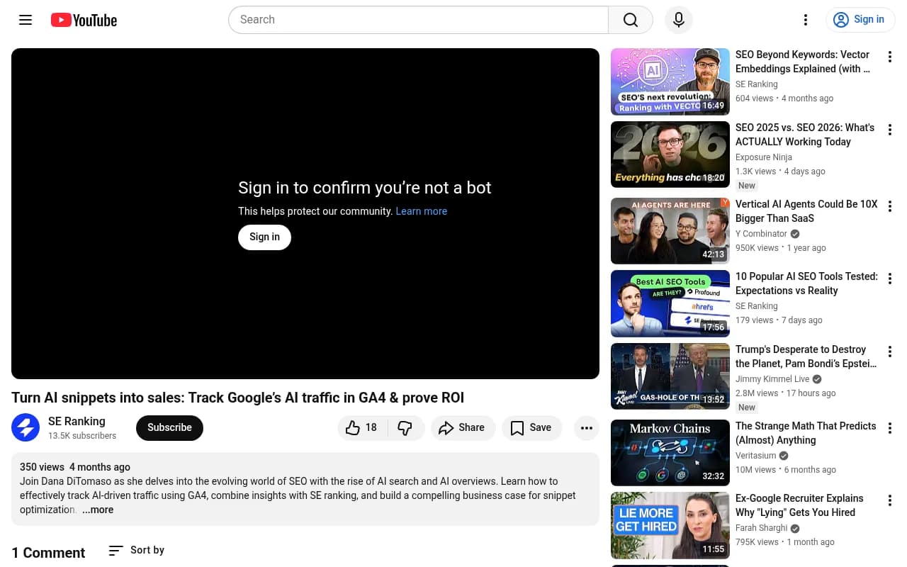Image resolution: width=907 pixels, height=567 pixels.
Task: Expand the description with ...more
Action: [98, 510]
